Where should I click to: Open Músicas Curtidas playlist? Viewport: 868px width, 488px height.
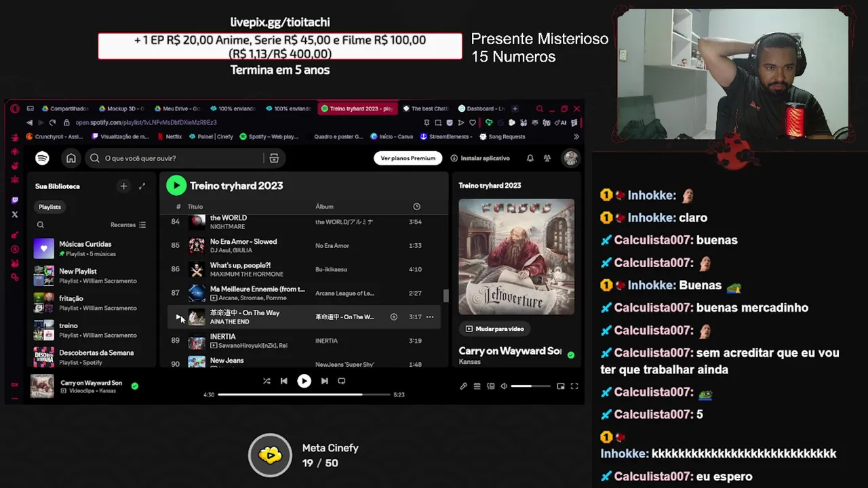pos(92,248)
